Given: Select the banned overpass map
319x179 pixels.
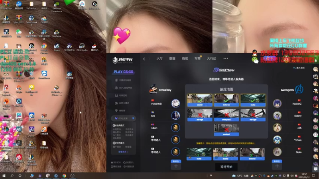Looking at the screenshot, I should pos(226,115).
